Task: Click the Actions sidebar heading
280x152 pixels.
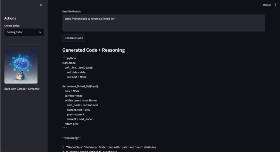Action: 10,18
